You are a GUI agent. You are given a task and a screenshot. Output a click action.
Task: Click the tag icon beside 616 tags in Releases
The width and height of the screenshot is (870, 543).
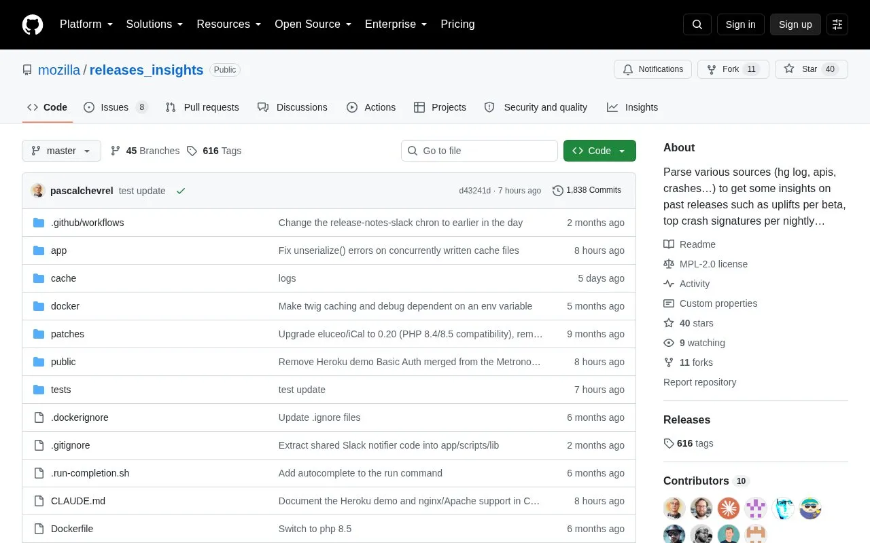tap(669, 443)
